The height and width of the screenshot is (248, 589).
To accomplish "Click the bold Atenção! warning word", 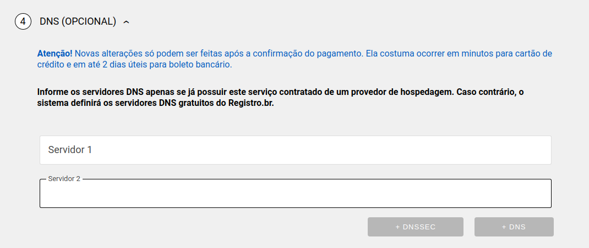I will click(54, 54).
